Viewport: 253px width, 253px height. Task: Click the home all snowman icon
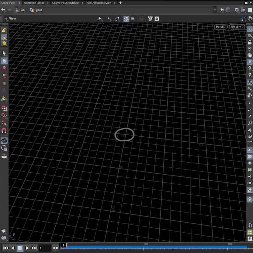150,19
